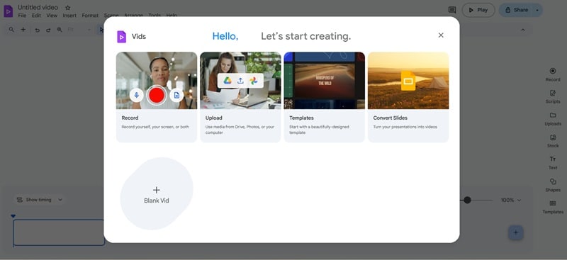Image resolution: width=567 pixels, height=260 pixels.
Task: Open the View menu
Action: (x=52, y=16)
